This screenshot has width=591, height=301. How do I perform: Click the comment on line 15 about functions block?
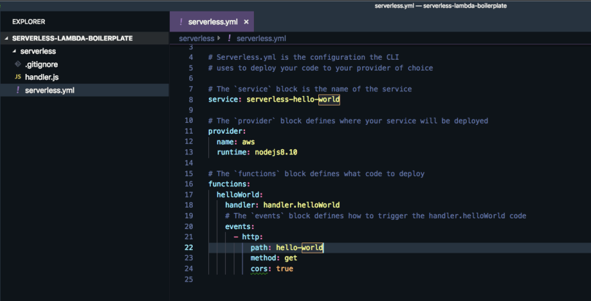[x=316, y=174]
